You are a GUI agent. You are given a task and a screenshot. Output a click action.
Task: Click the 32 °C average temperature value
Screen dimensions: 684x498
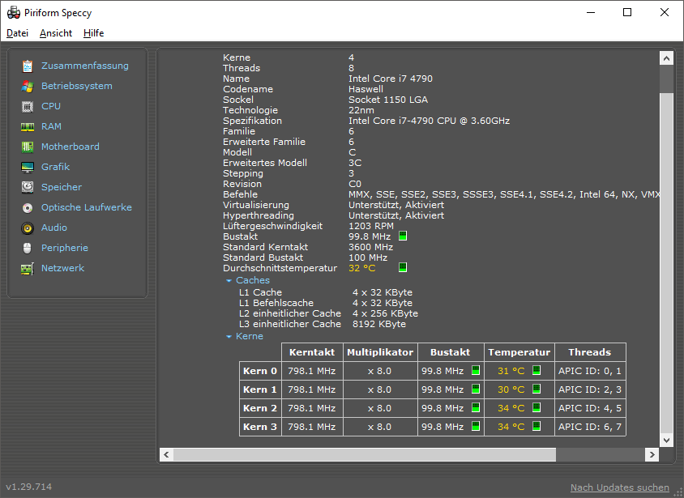click(361, 268)
